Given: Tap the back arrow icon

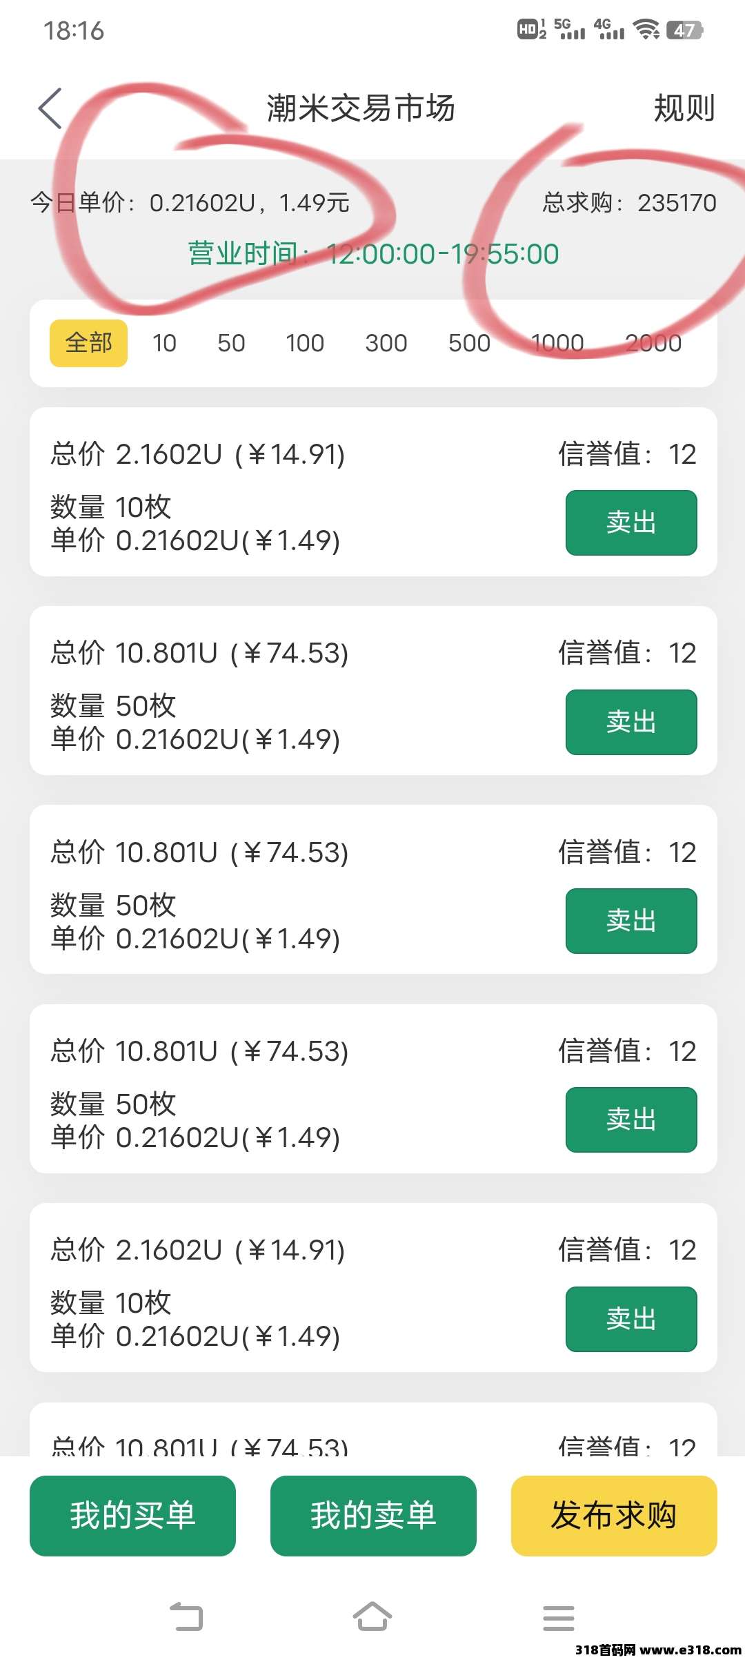Looking at the screenshot, I should point(50,108).
